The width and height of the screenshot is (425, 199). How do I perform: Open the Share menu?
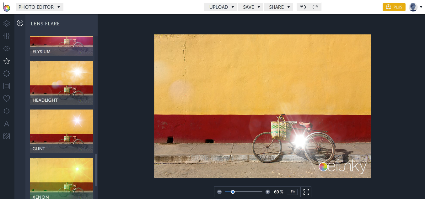click(x=279, y=7)
